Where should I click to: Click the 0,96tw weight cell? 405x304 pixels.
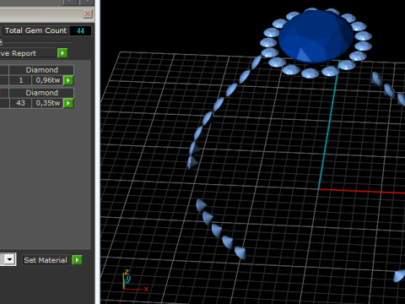[47, 80]
